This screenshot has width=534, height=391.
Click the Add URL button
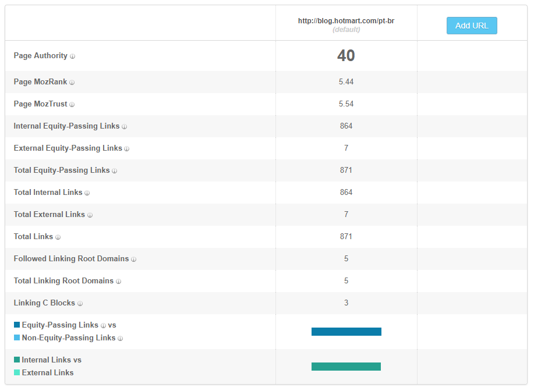pyautogui.click(x=472, y=26)
